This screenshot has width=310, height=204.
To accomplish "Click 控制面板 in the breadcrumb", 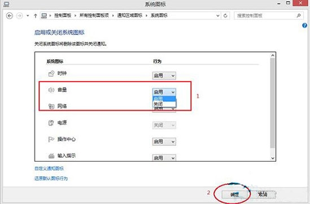I will [63, 15].
